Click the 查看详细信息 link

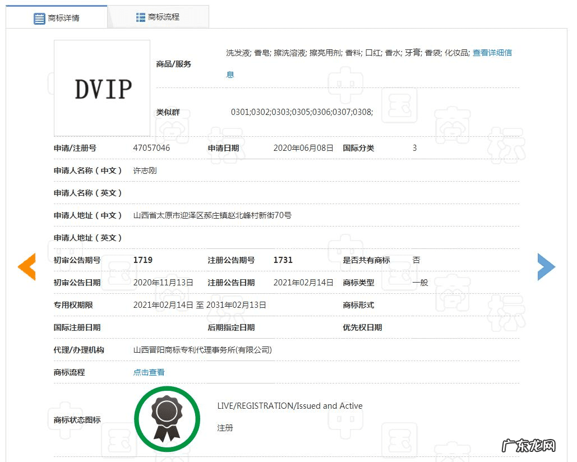(x=493, y=53)
